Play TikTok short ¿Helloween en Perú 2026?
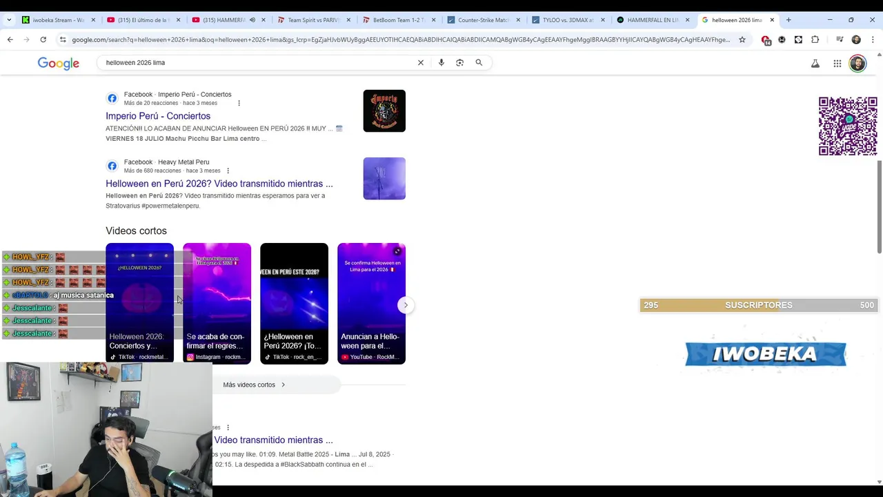 tap(294, 303)
